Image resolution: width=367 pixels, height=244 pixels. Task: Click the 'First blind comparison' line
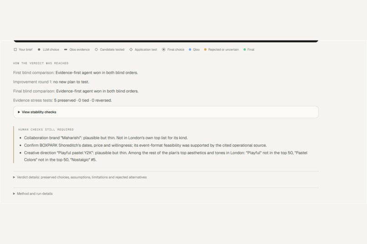click(x=76, y=73)
